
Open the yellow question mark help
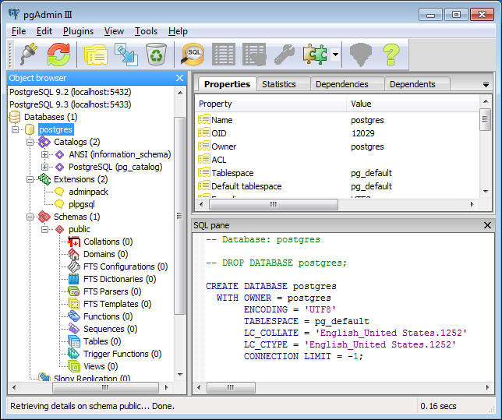click(x=391, y=55)
